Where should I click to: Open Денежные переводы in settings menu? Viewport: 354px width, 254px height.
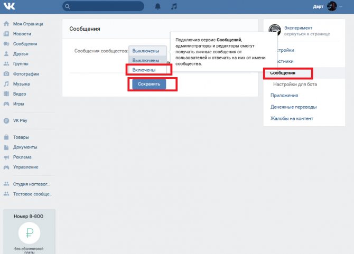293,107
